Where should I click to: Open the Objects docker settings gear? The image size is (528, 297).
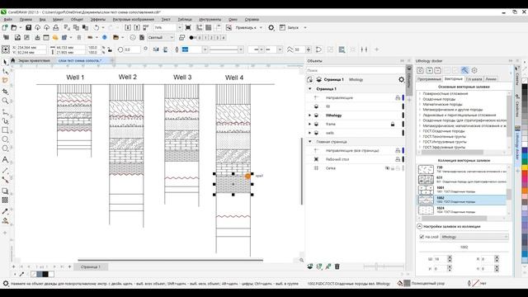(402, 79)
